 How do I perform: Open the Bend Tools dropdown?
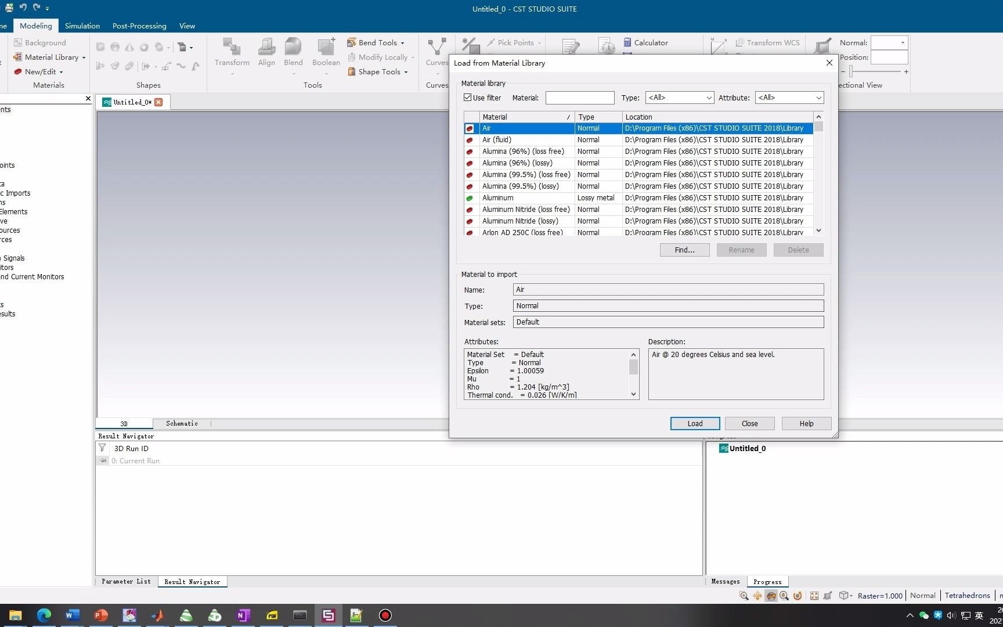376,42
